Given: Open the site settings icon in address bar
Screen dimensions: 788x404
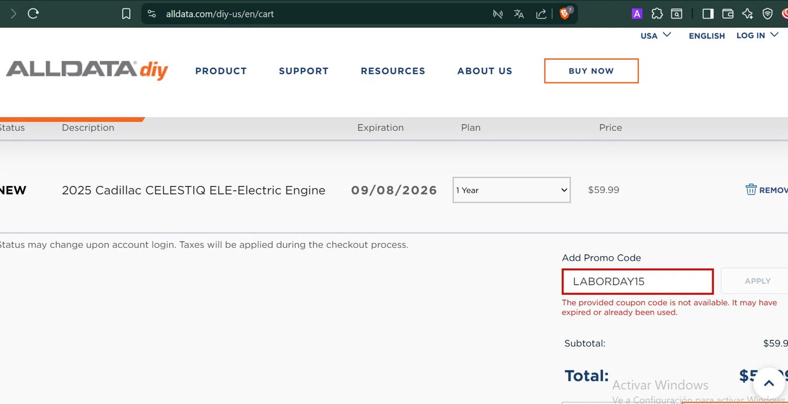Looking at the screenshot, I should [152, 14].
